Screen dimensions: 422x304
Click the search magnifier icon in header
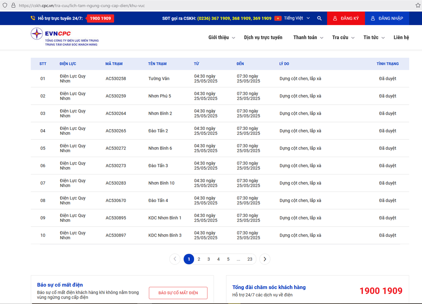pyautogui.click(x=319, y=19)
